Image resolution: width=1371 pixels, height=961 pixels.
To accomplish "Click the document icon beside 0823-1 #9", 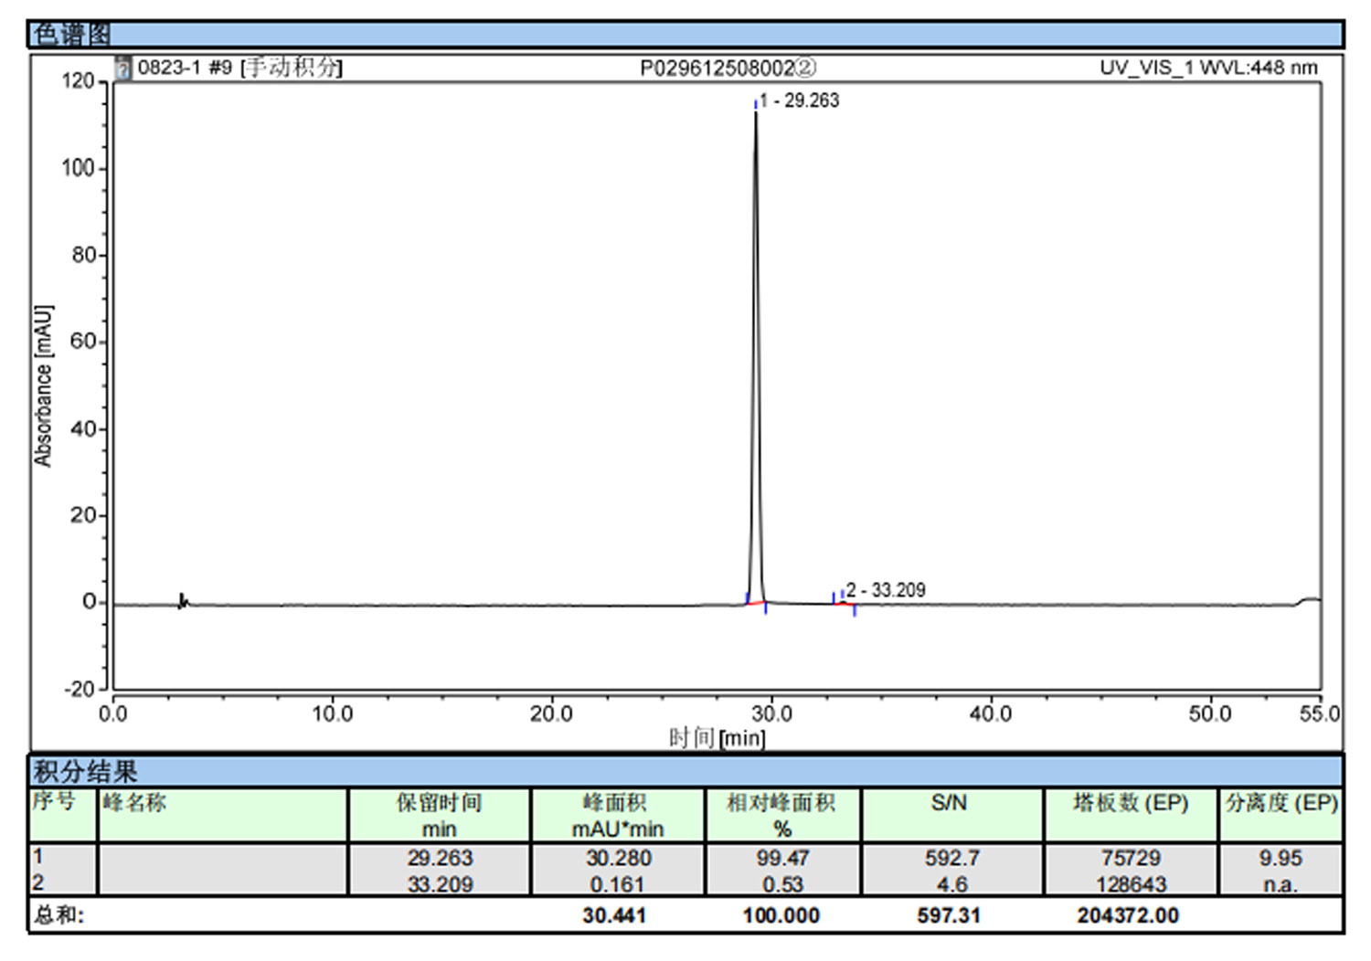I will (x=123, y=68).
